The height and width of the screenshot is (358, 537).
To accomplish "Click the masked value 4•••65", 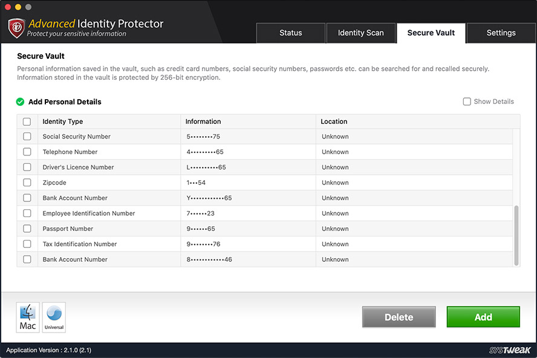I will point(205,152).
